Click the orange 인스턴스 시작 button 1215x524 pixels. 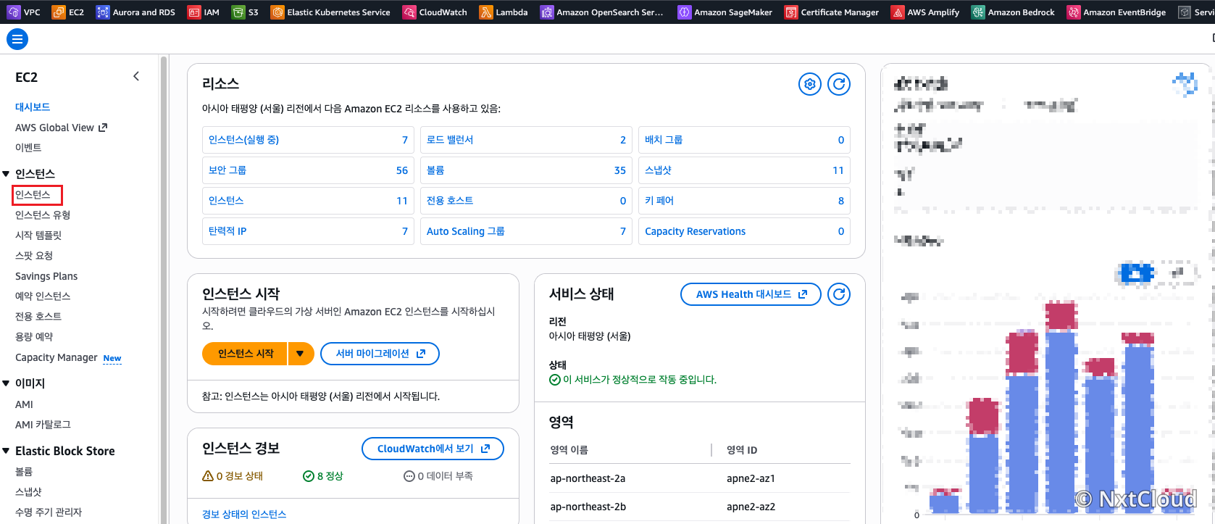coord(246,354)
